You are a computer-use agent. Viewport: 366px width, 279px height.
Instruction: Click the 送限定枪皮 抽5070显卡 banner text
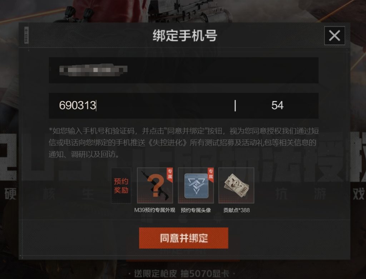[x=181, y=273]
